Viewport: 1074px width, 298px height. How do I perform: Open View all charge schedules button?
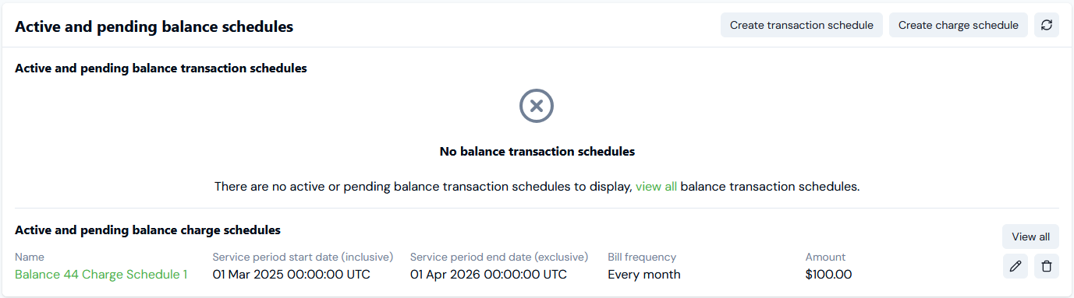coord(1030,237)
